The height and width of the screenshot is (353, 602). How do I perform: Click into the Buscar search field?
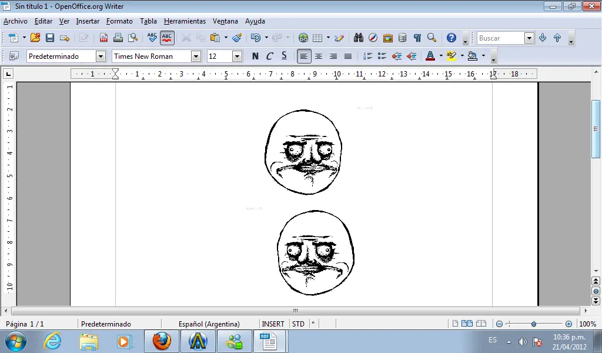pyautogui.click(x=501, y=38)
